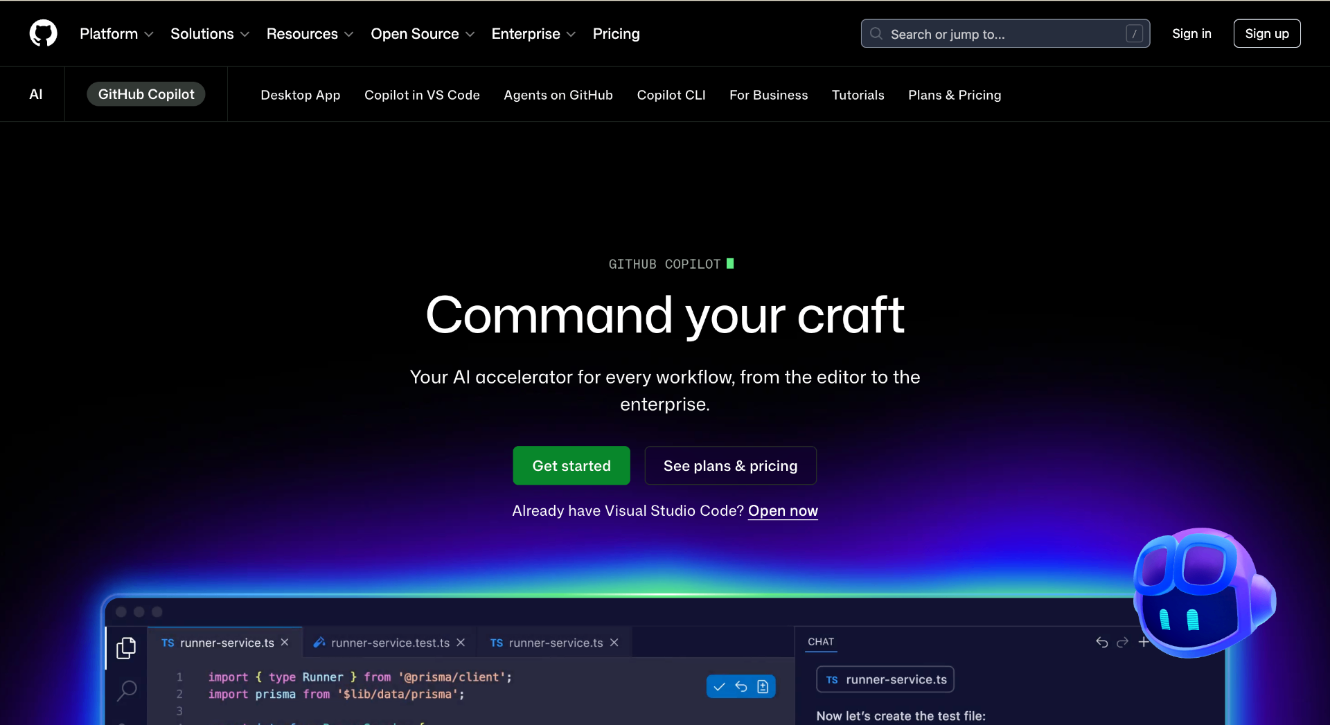The width and height of the screenshot is (1330, 725).
Task: Select the GitHub Copilot pill
Action: (146, 94)
